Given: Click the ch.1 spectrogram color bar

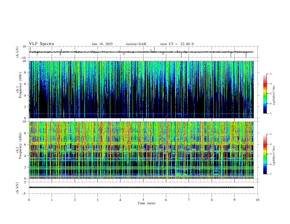Looking at the screenshot, I should pos(265,94).
